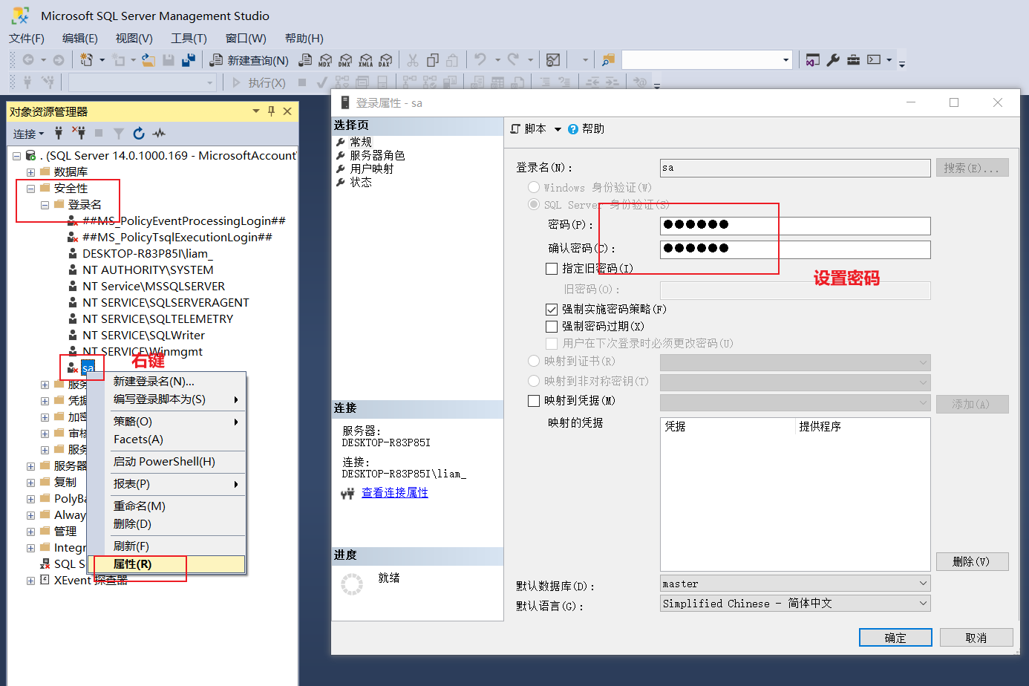Choose Rename (重命名) in context menu
The height and width of the screenshot is (686, 1029).
point(167,506)
